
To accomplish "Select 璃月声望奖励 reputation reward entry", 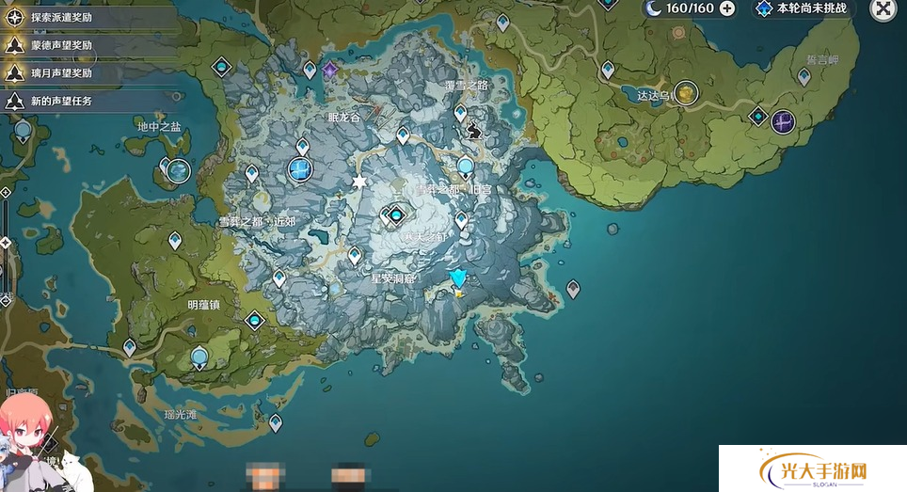I will click(x=61, y=72).
